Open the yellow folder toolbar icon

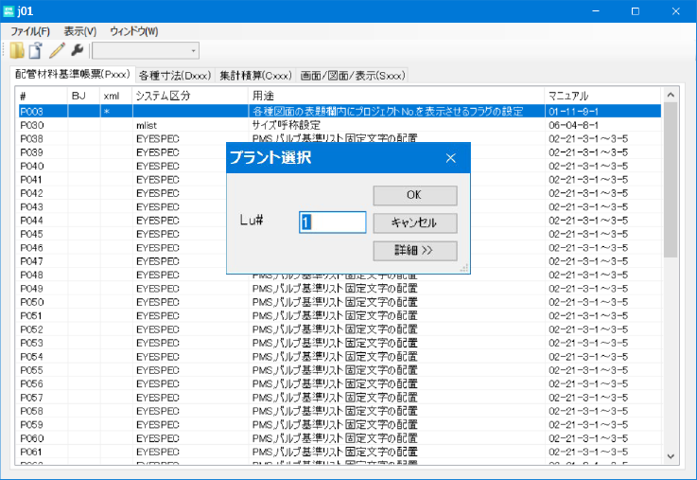[x=17, y=51]
